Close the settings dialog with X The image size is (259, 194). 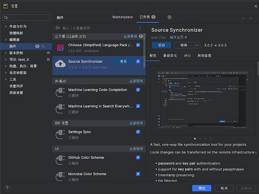(x=256, y=6)
